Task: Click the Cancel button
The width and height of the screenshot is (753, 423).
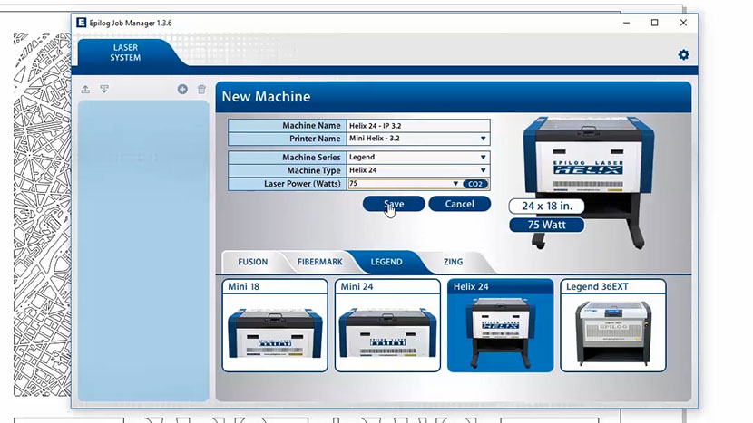Action: (459, 204)
